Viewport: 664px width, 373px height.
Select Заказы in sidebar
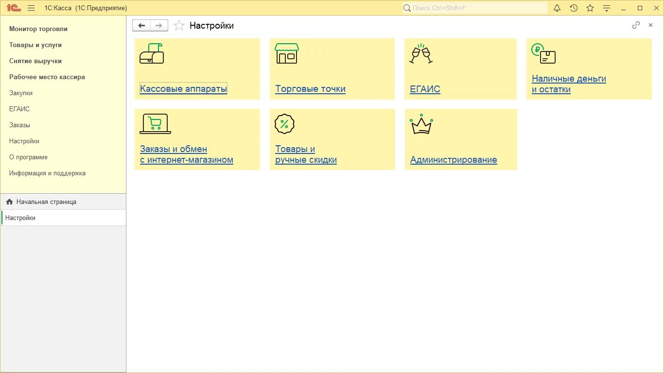[19, 125]
